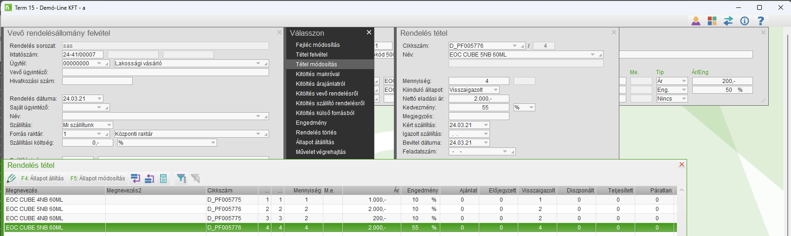
Task: Click the two-arrow switch icon
Action: (728, 21)
